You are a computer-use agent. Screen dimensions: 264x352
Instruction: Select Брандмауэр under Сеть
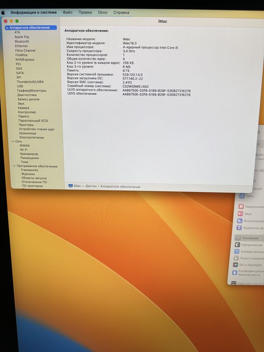29,154
